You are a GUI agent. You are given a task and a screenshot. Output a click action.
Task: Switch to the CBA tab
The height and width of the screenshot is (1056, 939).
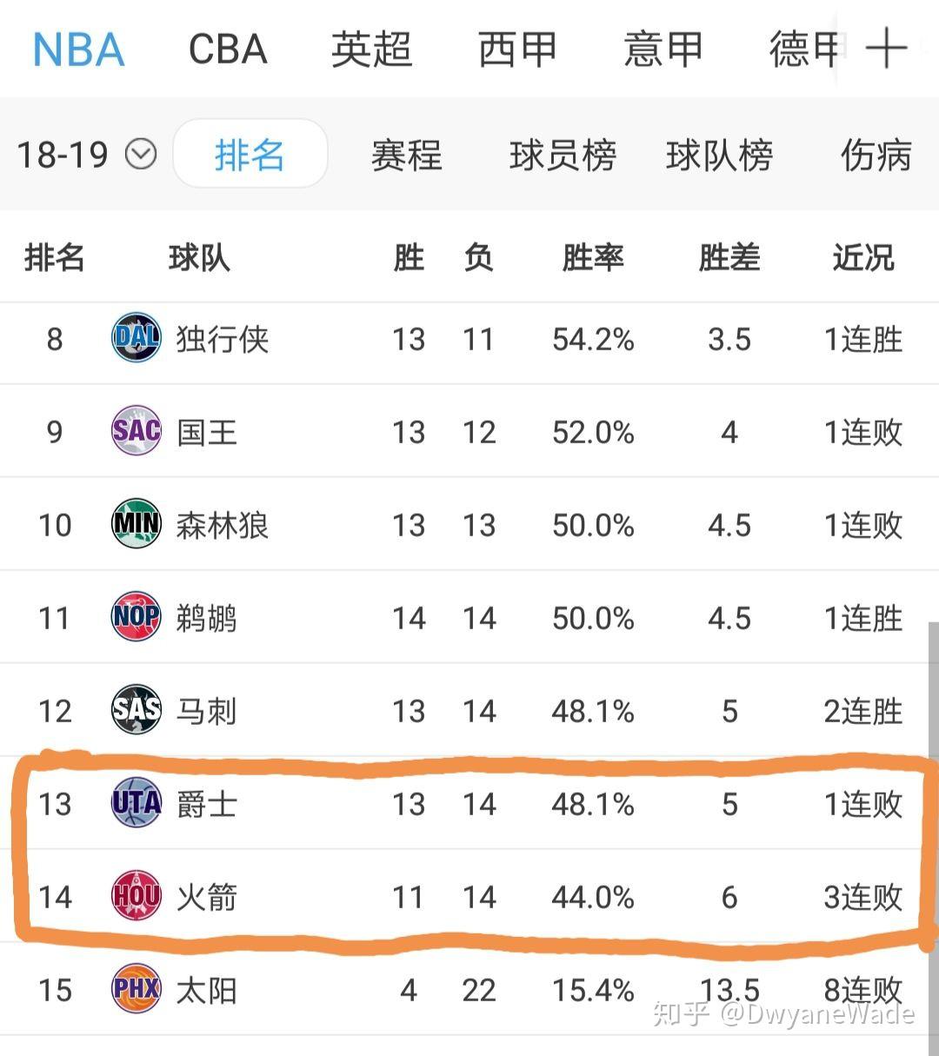coord(228,50)
